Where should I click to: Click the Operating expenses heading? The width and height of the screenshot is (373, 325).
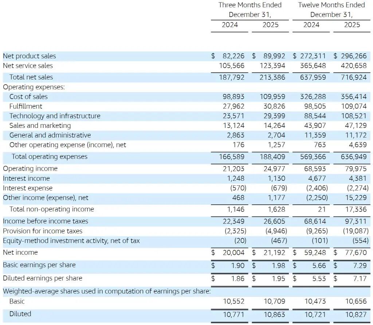[34, 87]
